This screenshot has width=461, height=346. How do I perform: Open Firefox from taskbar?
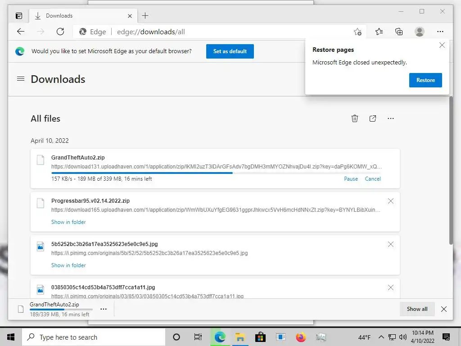(301, 337)
